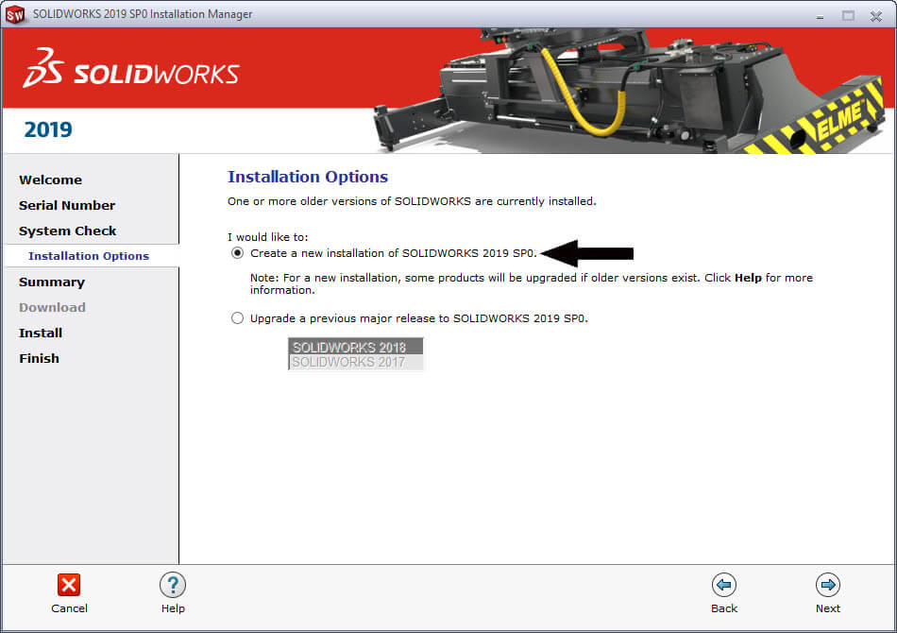This screenshot has height=633, width=897.
Task: Select upgrading a previous major release
Action: [x=238, y=318]
